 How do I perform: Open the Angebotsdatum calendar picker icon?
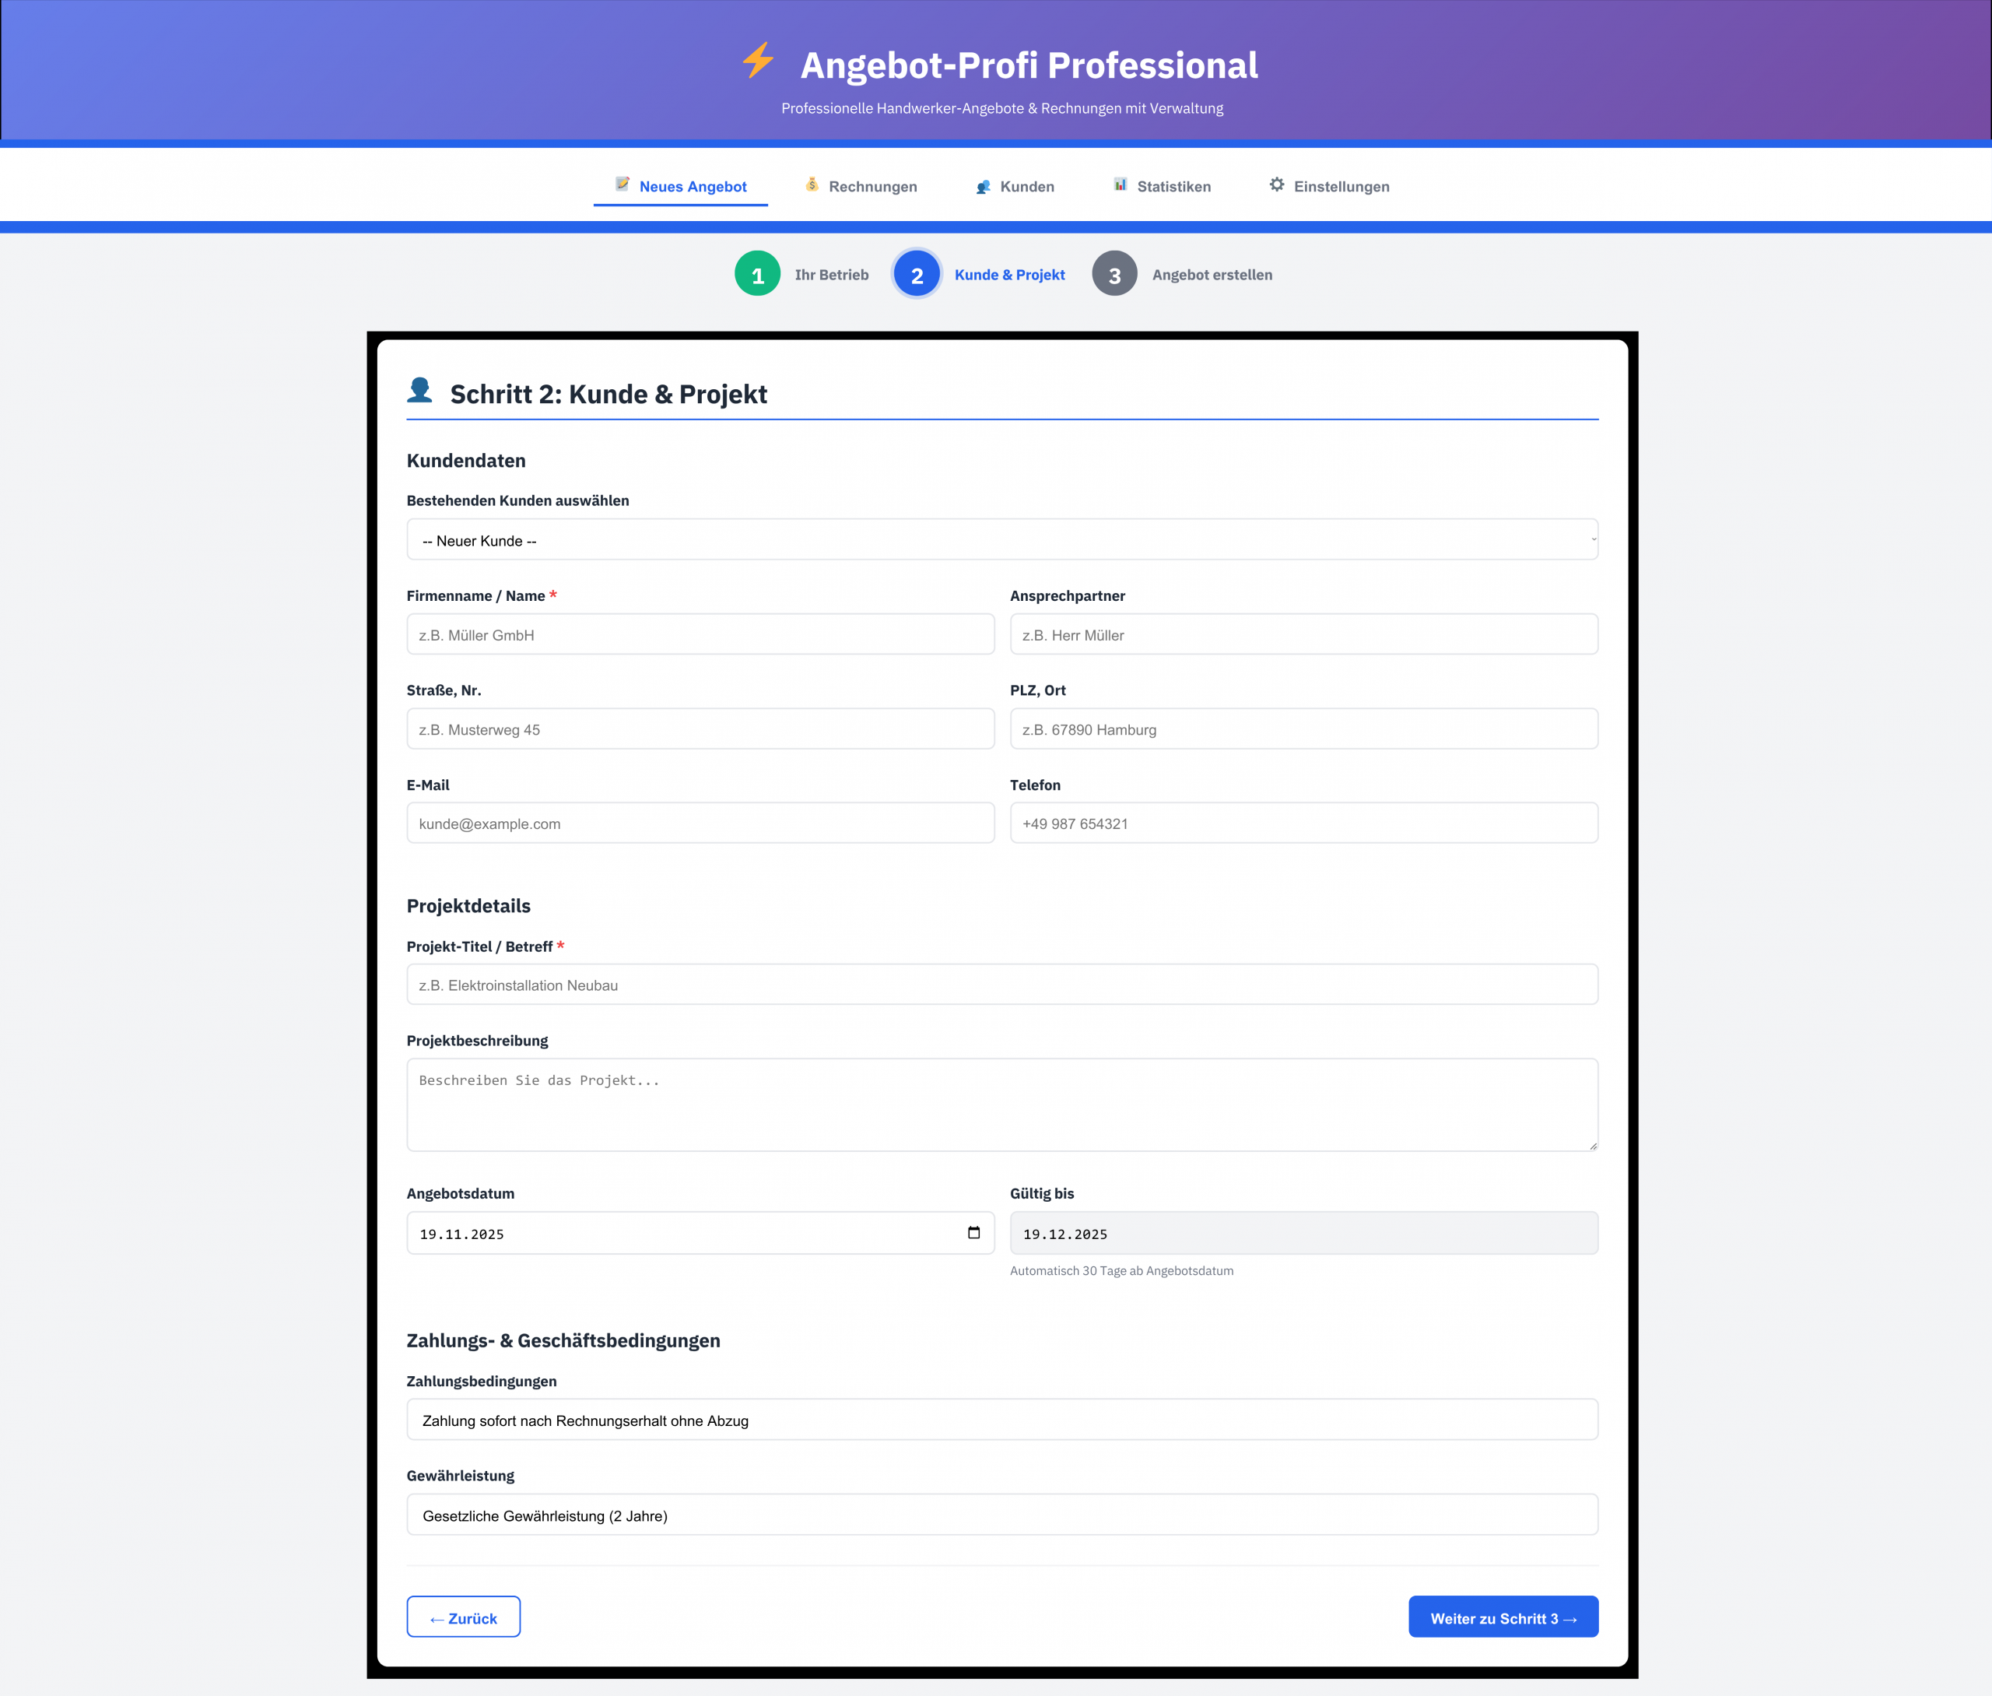(x=974, y=1233)
